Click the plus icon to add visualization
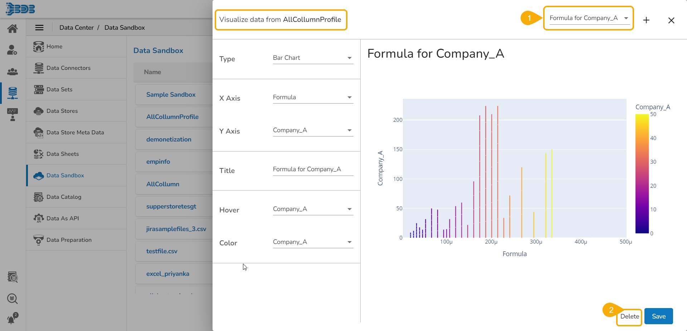This screenshot has height=331, width=687. pos(646,20)
